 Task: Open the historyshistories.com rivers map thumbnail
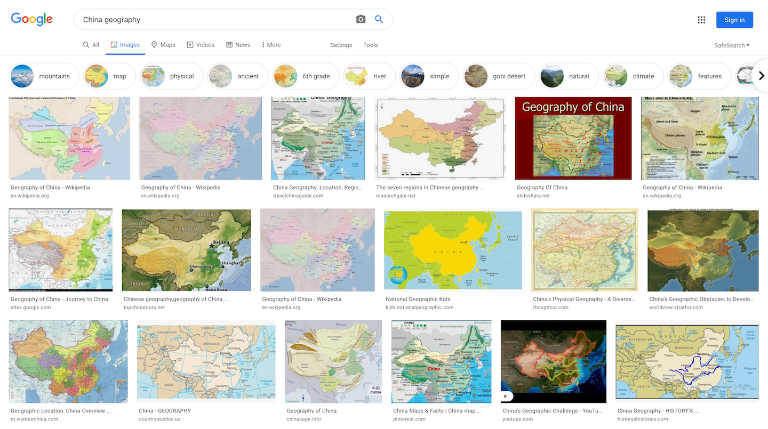(687, 361)
